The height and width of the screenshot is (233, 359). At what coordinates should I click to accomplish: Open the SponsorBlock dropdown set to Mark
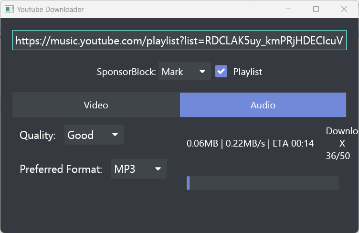[x=184, y=72]
